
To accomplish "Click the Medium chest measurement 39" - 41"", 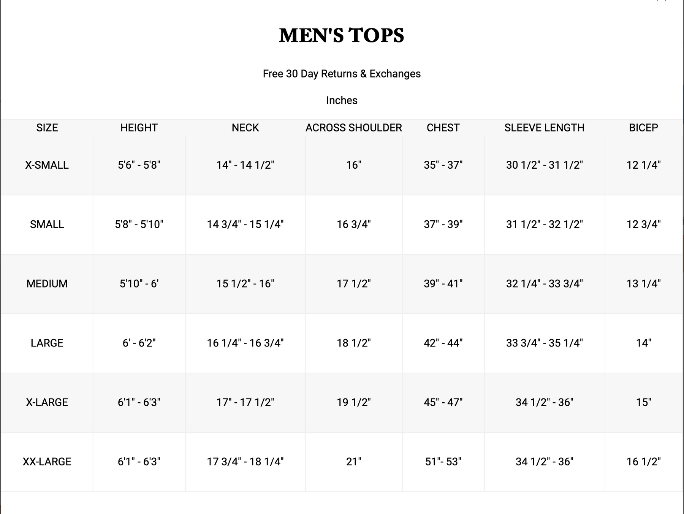I will [443, 283].
